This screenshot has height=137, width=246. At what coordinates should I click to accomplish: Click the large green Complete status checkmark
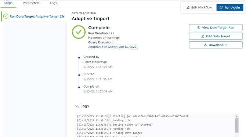79,32
